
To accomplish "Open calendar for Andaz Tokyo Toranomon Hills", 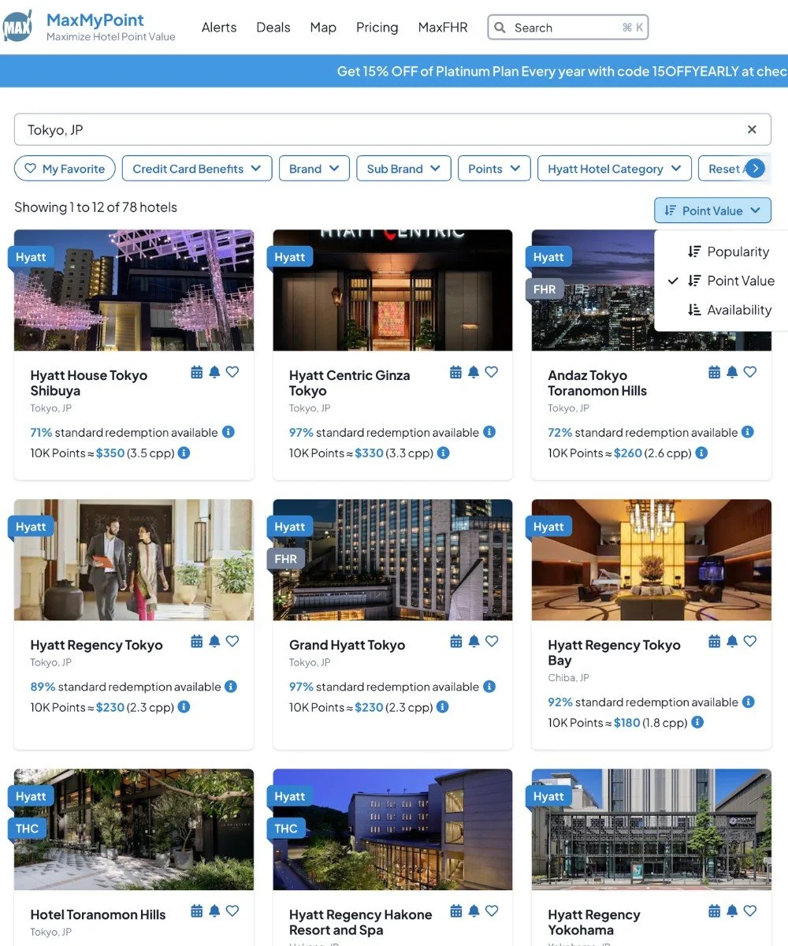I will tap(714, 372).
